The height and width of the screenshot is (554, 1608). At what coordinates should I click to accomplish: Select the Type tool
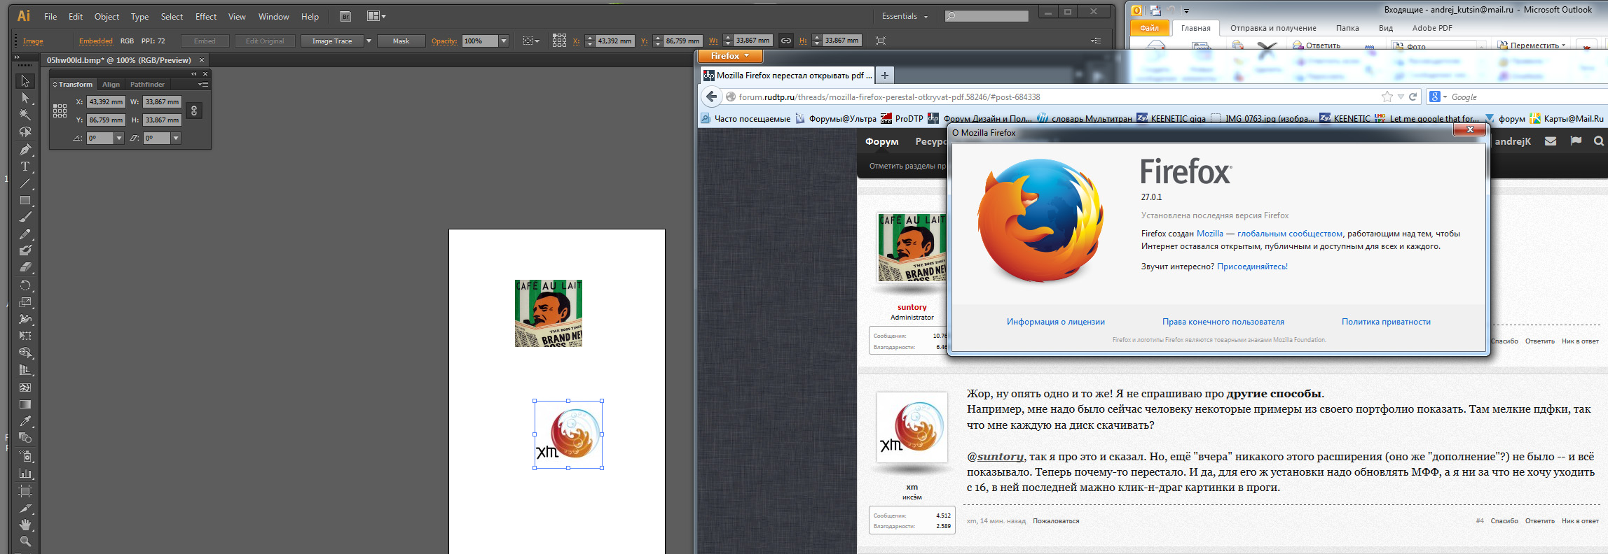click(25, 166)
